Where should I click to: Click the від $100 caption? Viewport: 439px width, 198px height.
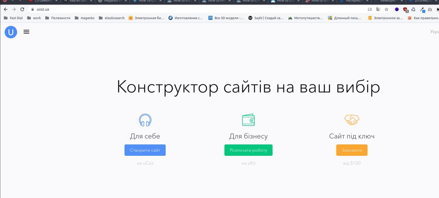point(352,163)
